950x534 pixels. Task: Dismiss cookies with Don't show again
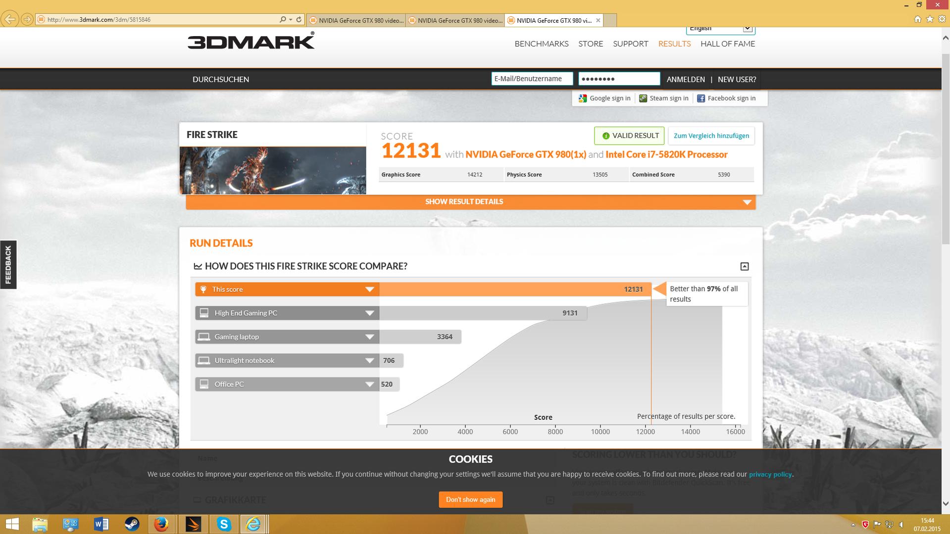pyautogui.click(x=470, y=499)
